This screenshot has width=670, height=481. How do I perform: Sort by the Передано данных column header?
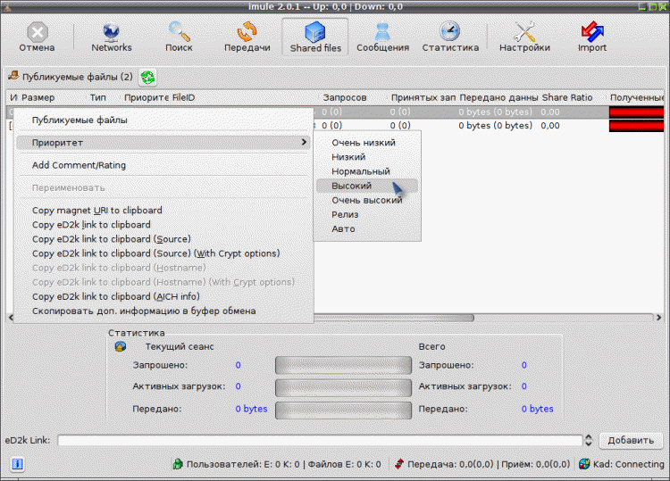tap(498, 98)
